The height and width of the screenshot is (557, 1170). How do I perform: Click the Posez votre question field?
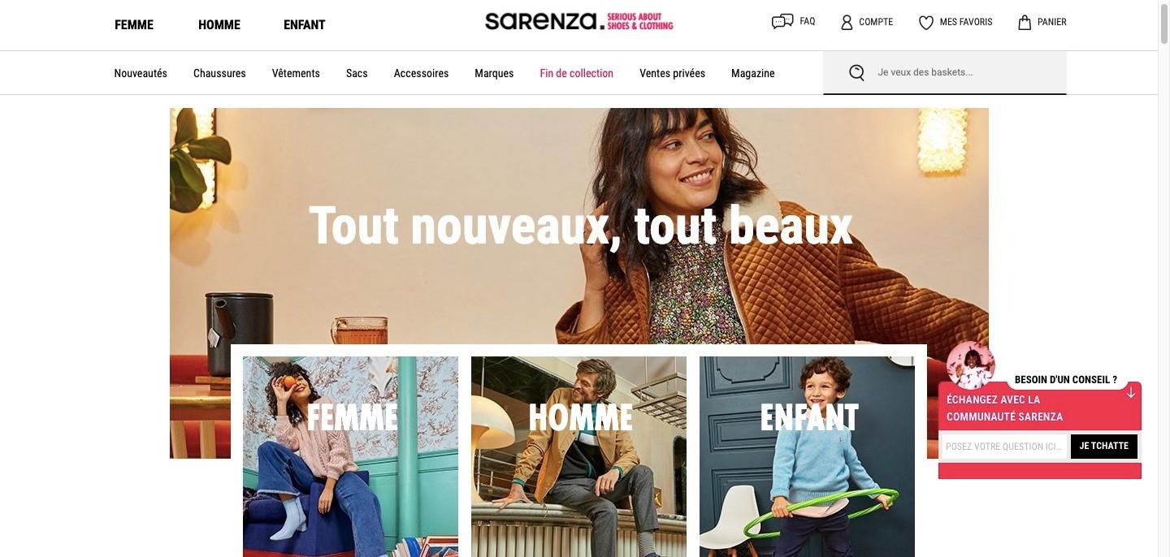[x=1004, y=447]
